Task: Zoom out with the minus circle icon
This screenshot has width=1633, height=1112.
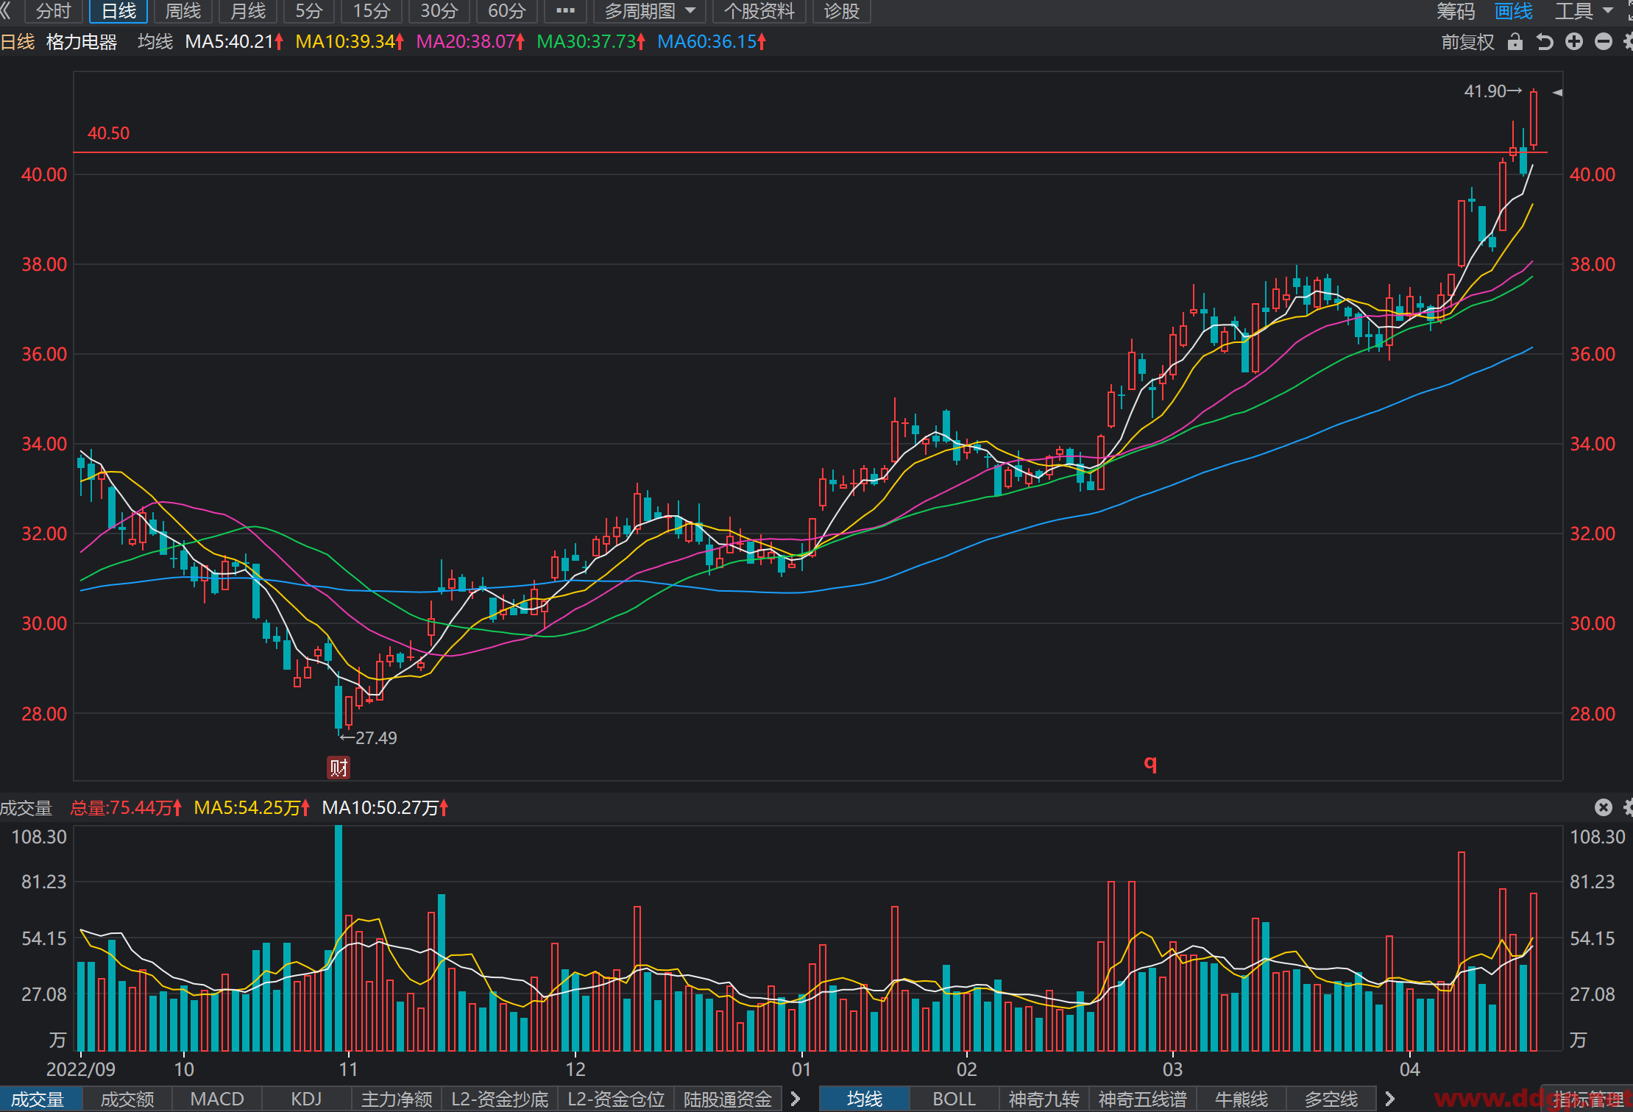Action: [1604, 42]
